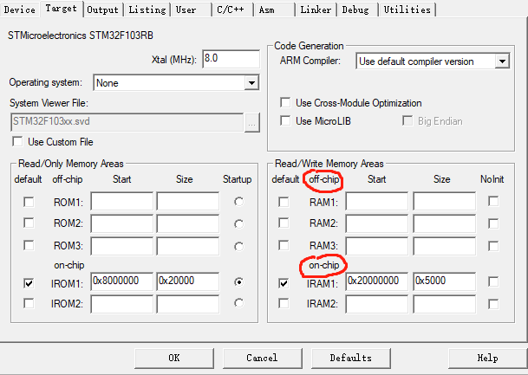
Task: Select the ROM2 Startup radio button
Action: [238, 224]
